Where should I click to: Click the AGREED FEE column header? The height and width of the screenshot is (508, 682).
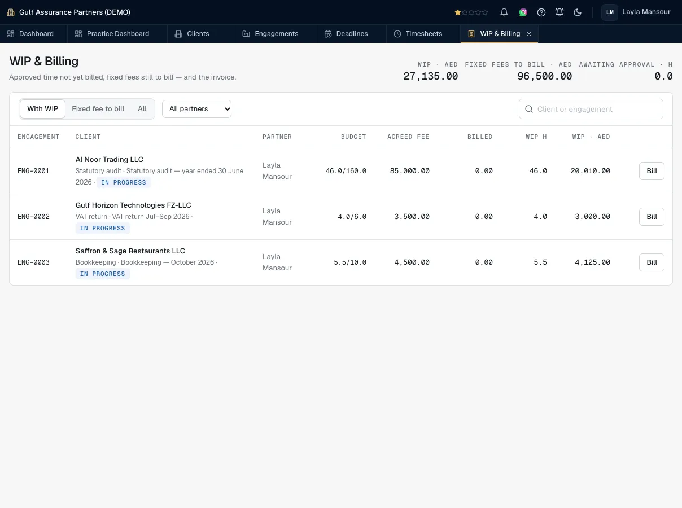(x=408, y=137)
